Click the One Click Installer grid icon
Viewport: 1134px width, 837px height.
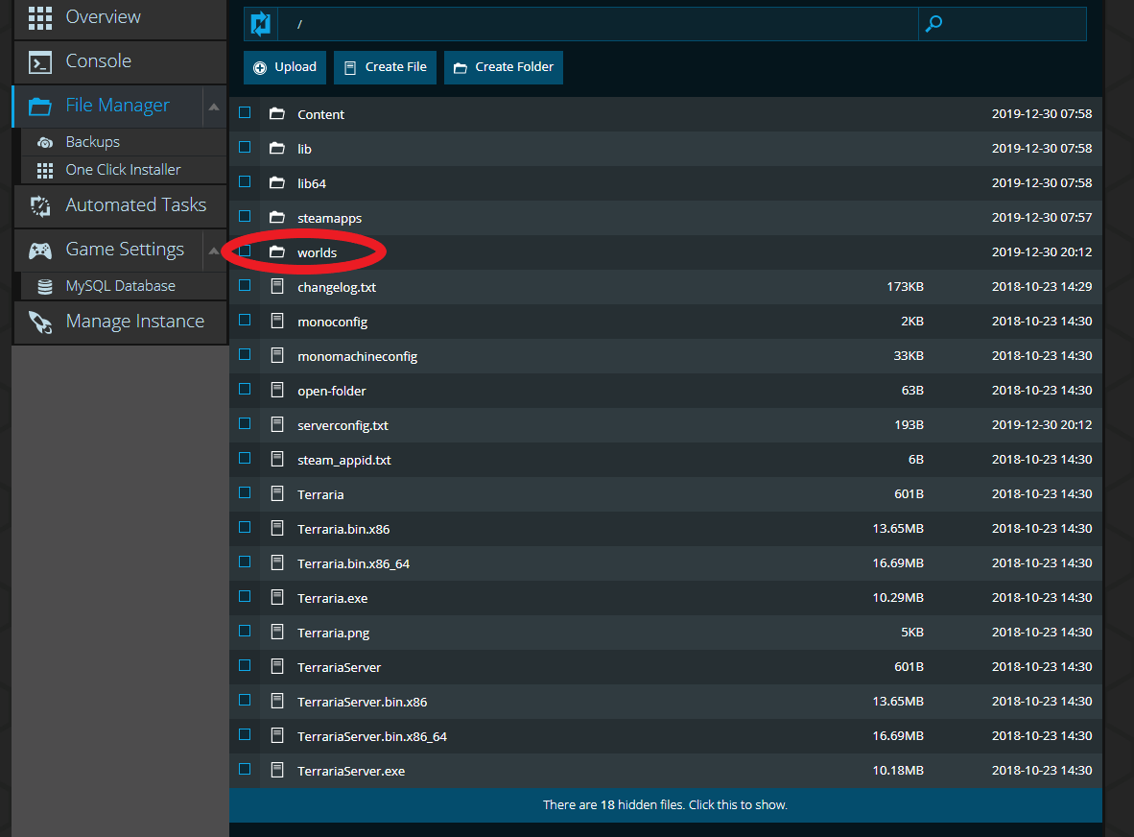coord(45,170)
